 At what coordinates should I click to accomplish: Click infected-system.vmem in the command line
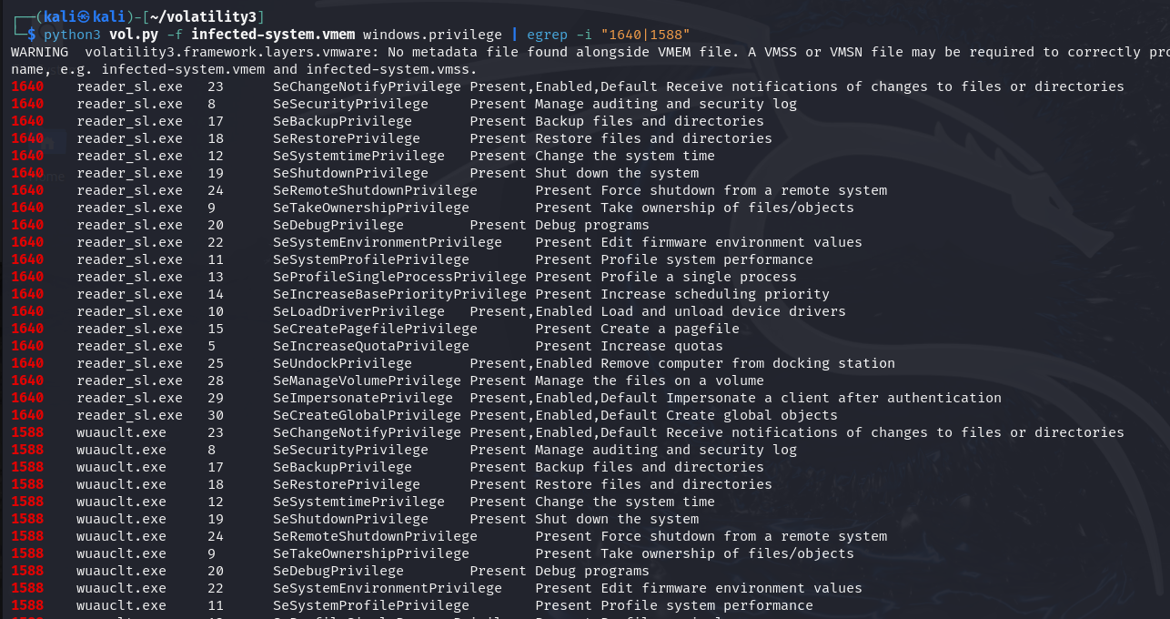[x=273, y=35]
